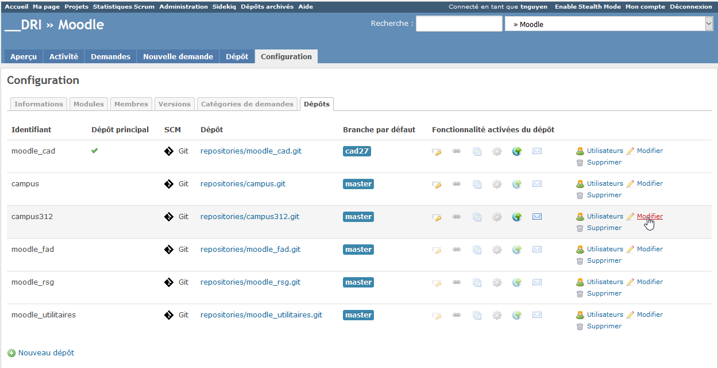
Task: Click the key icon in the moodle_cad row
Action: pyautogui.click(x=437, y=152)
